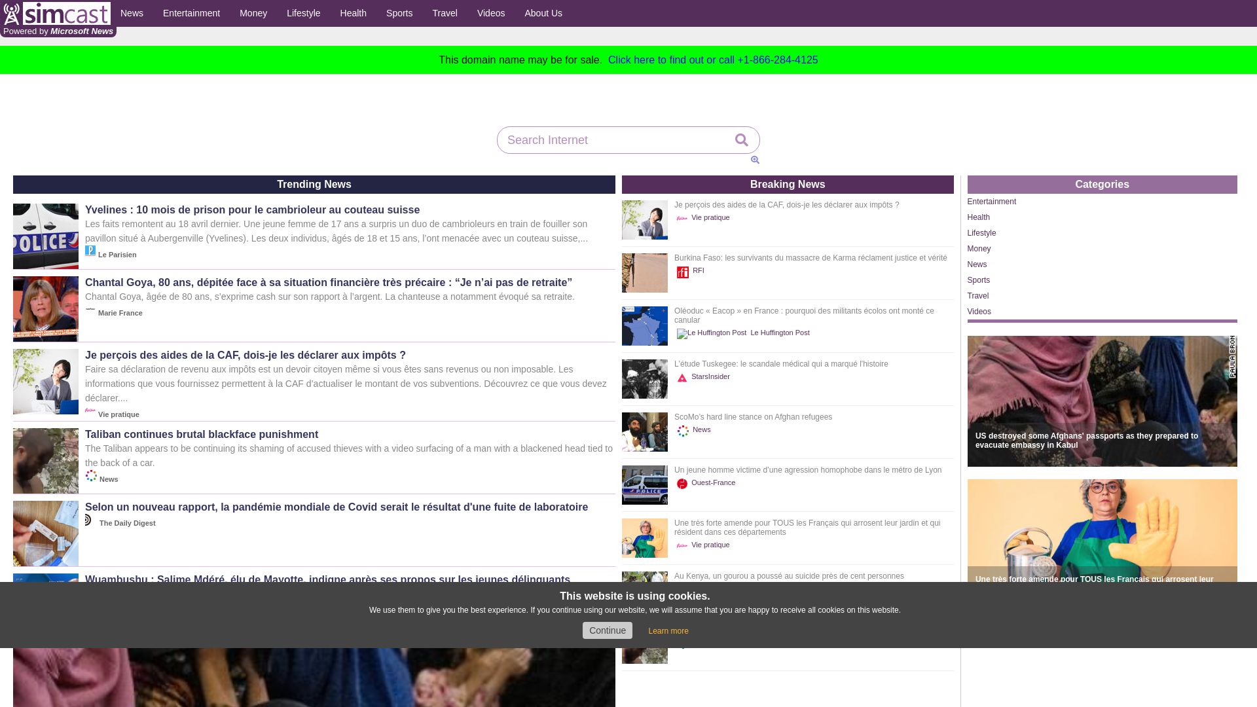Click Taliban article thumbnail

click(x=46, y=461)
